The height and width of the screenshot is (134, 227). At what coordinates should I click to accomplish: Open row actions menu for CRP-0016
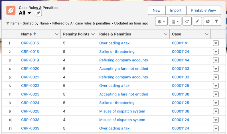click(x=216, y=43)
